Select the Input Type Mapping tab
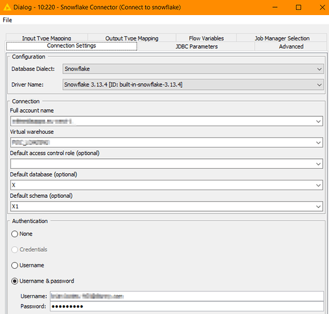Screen dimensions: 329x314 [47, 38]
